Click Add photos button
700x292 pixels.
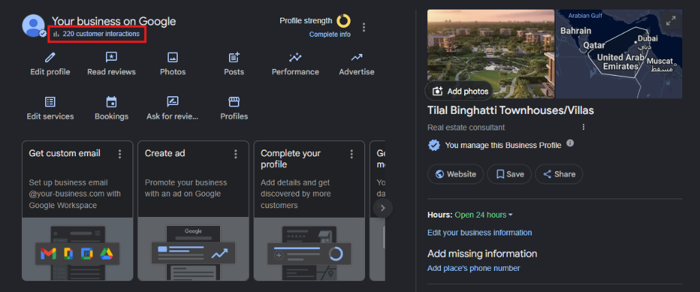point(460,91)
